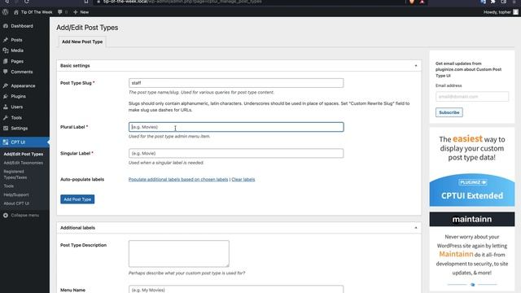Click the home icon beside Tip Of The Week
This screenshot has width=521, height=293.
point(16,12)
